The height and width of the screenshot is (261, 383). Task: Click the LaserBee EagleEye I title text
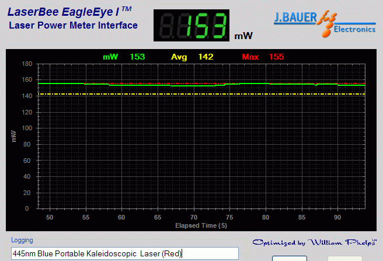click(x=69, y=12)
